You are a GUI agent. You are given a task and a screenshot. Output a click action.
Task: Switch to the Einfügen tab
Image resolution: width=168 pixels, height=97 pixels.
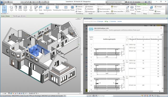point(35,4)
